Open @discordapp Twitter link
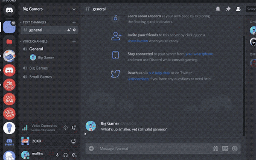 click(x=138, y=79)
